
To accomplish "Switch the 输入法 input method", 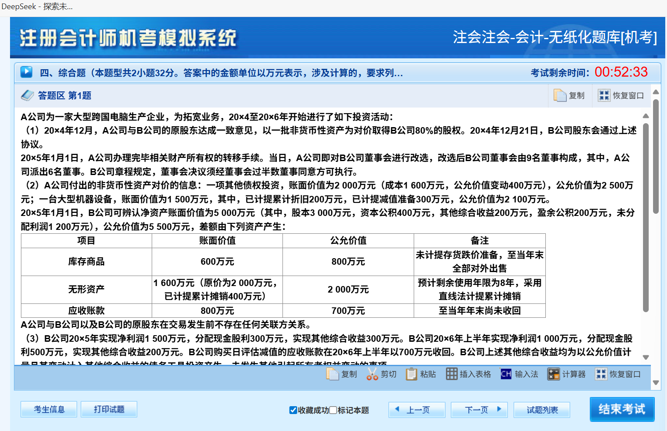I will point(519,374).
